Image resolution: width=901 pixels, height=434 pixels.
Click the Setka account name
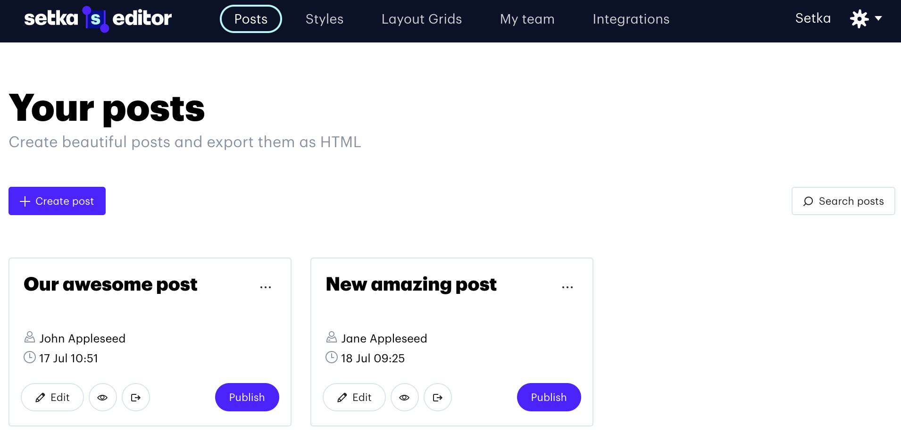coord(813,18)
